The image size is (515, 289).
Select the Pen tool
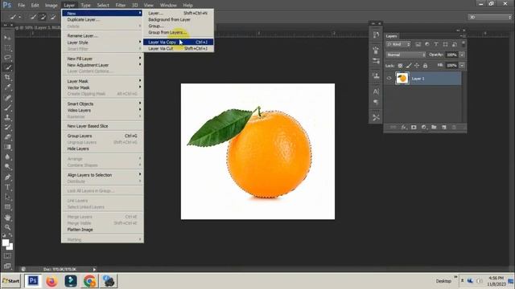click(x=7, y=177)
